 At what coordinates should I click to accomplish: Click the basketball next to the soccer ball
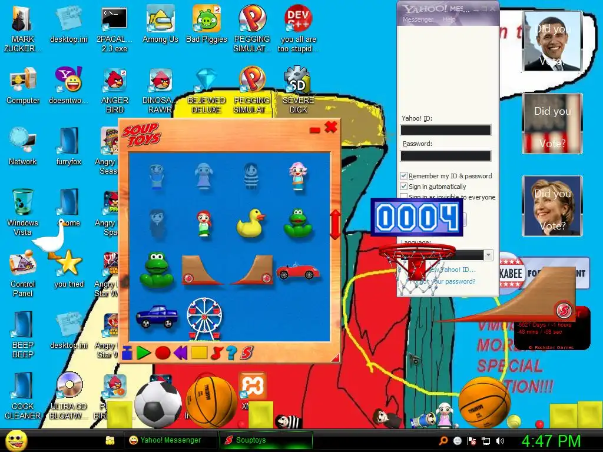click(211, 402)
